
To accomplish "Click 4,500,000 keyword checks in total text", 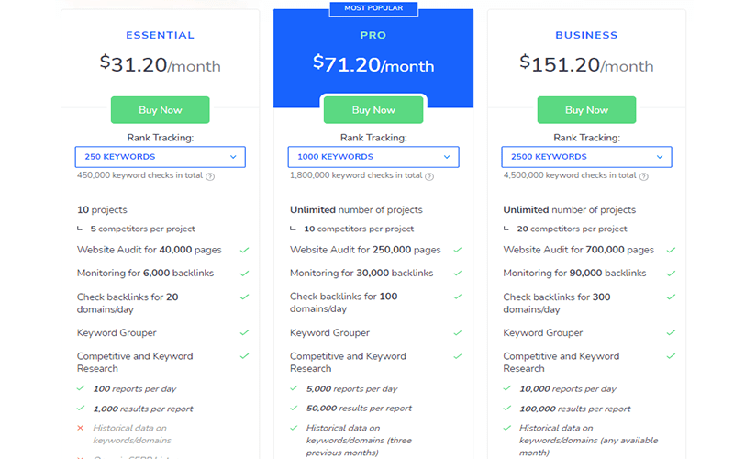I will 570,175.
